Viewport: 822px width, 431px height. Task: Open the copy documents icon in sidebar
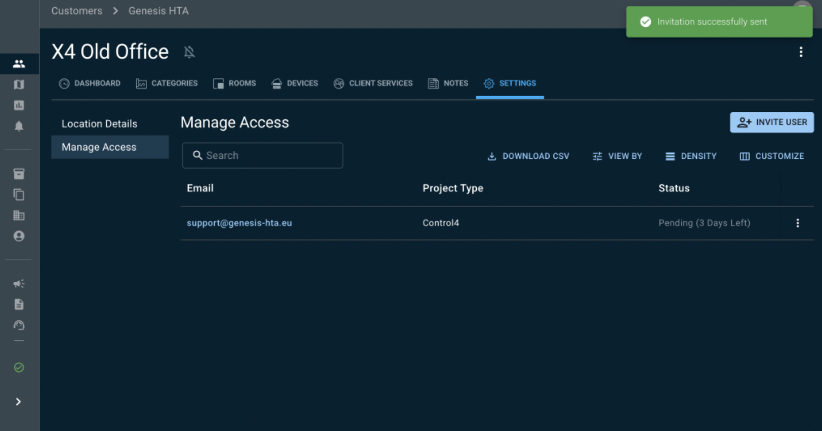19,195
